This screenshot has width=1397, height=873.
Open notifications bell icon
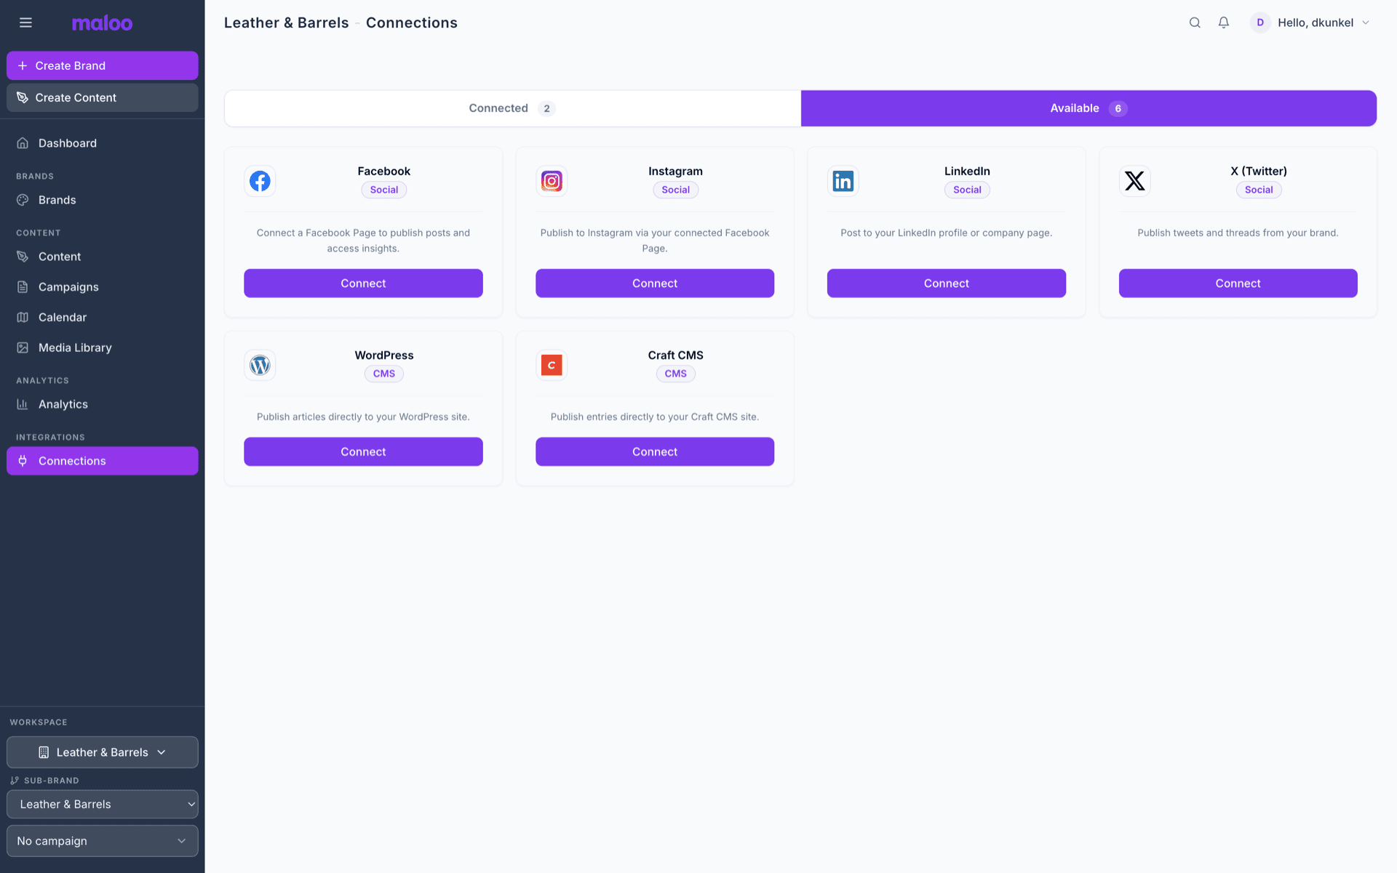pos(1224,23)
